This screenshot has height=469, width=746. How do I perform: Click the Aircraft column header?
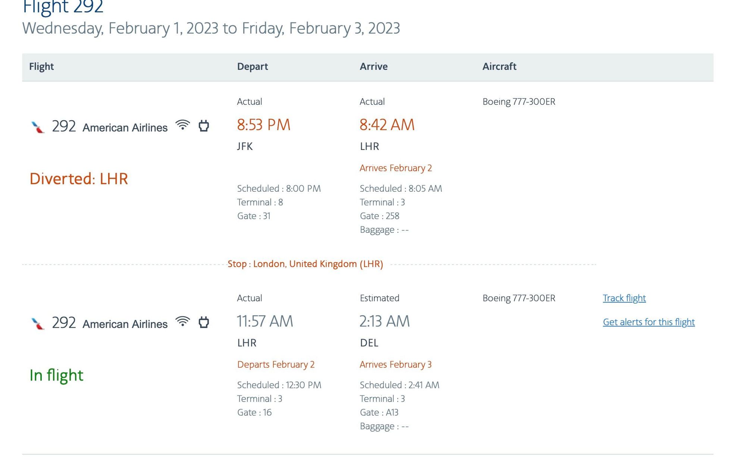click(x=499, y=66)
